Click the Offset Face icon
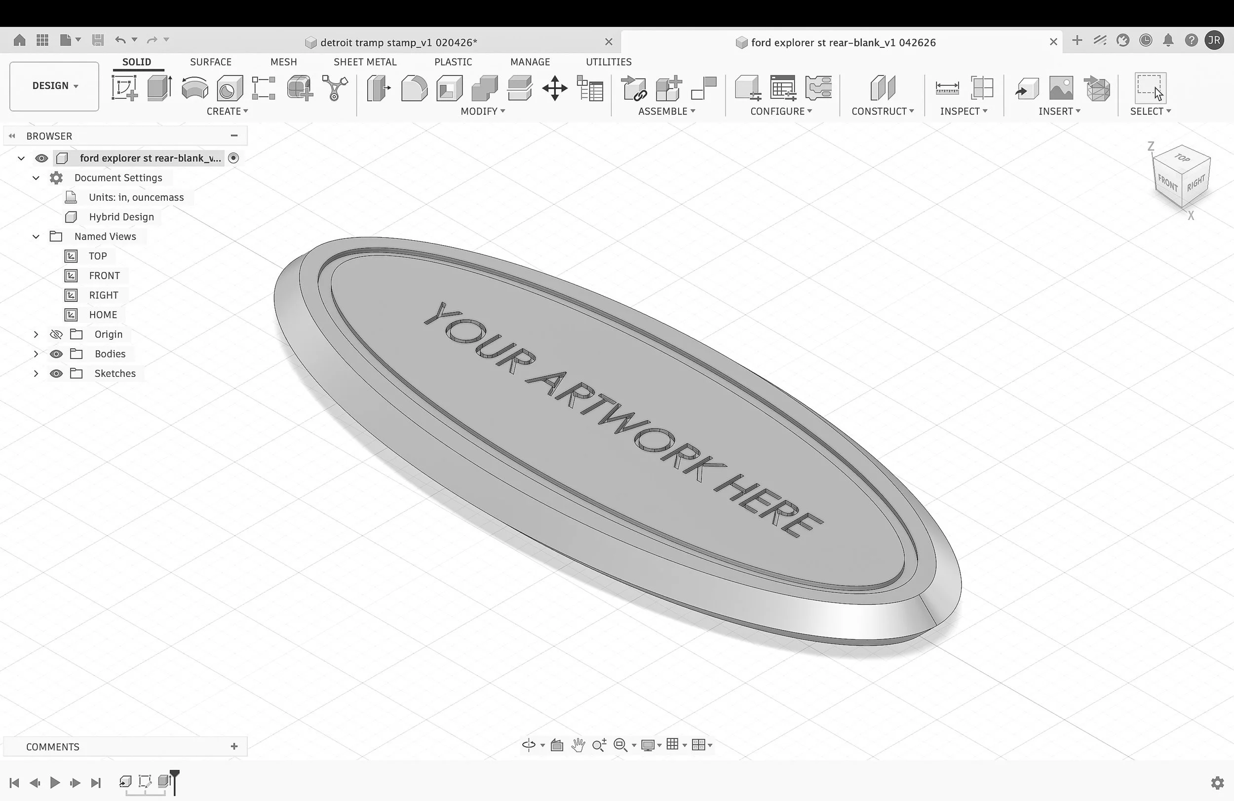 point(520,88)
